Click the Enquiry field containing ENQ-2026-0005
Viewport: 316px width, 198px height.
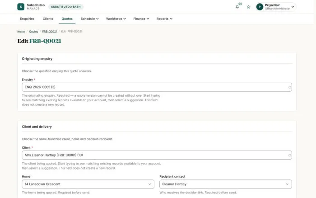click(x=157, y=87)
